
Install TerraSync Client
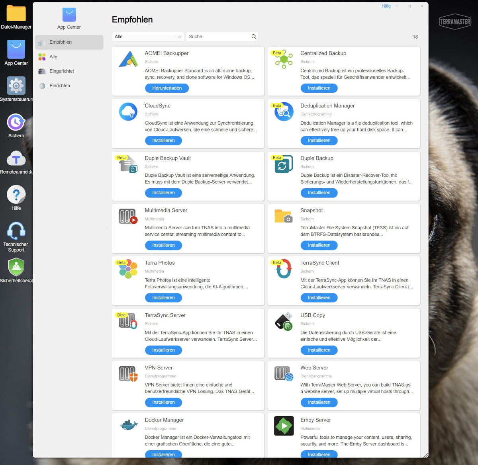click(x=319, y=297)
